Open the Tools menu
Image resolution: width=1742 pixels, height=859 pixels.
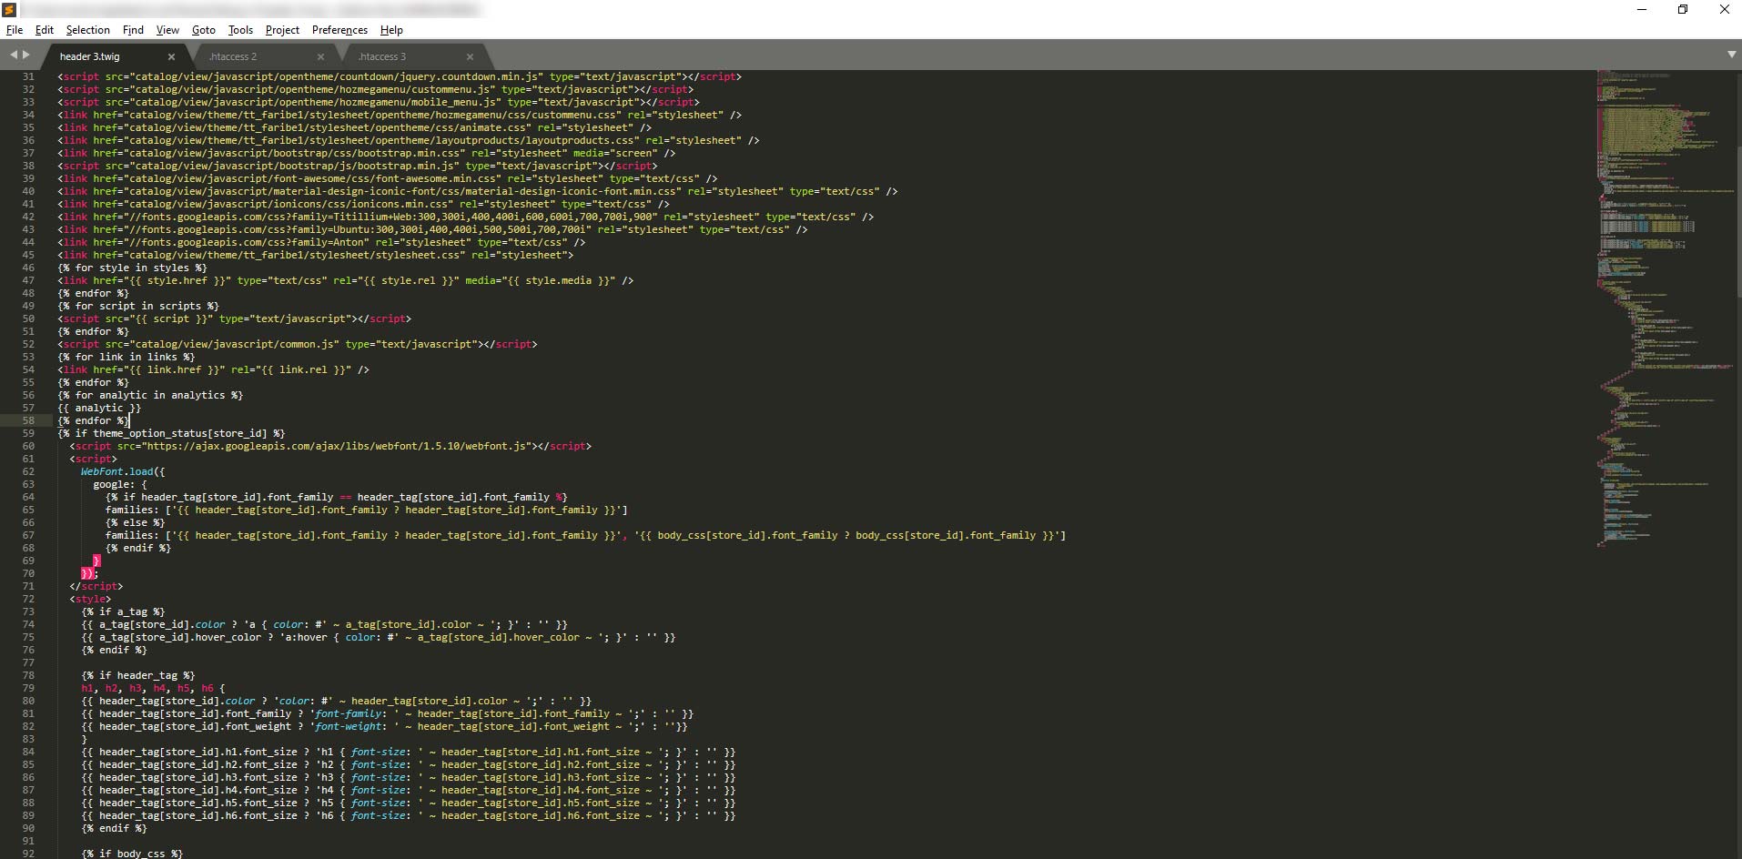[x=240, y=30]
